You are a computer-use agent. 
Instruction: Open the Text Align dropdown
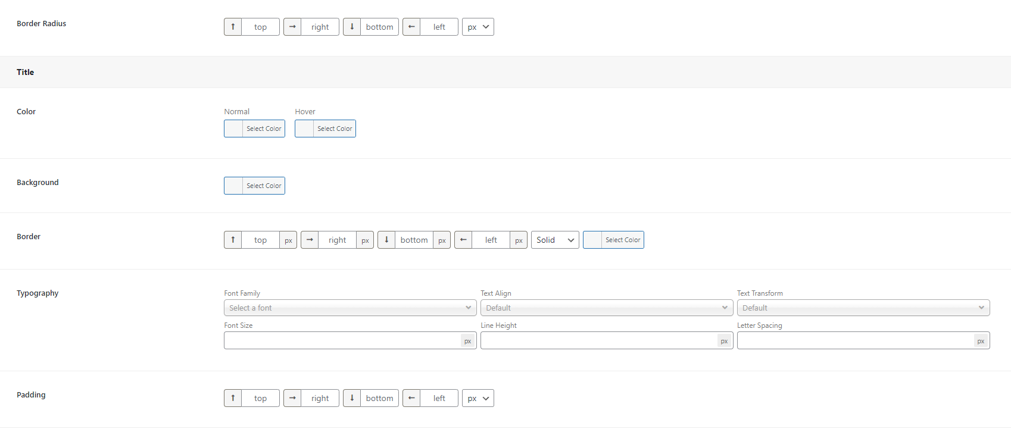tap(606, 308)
